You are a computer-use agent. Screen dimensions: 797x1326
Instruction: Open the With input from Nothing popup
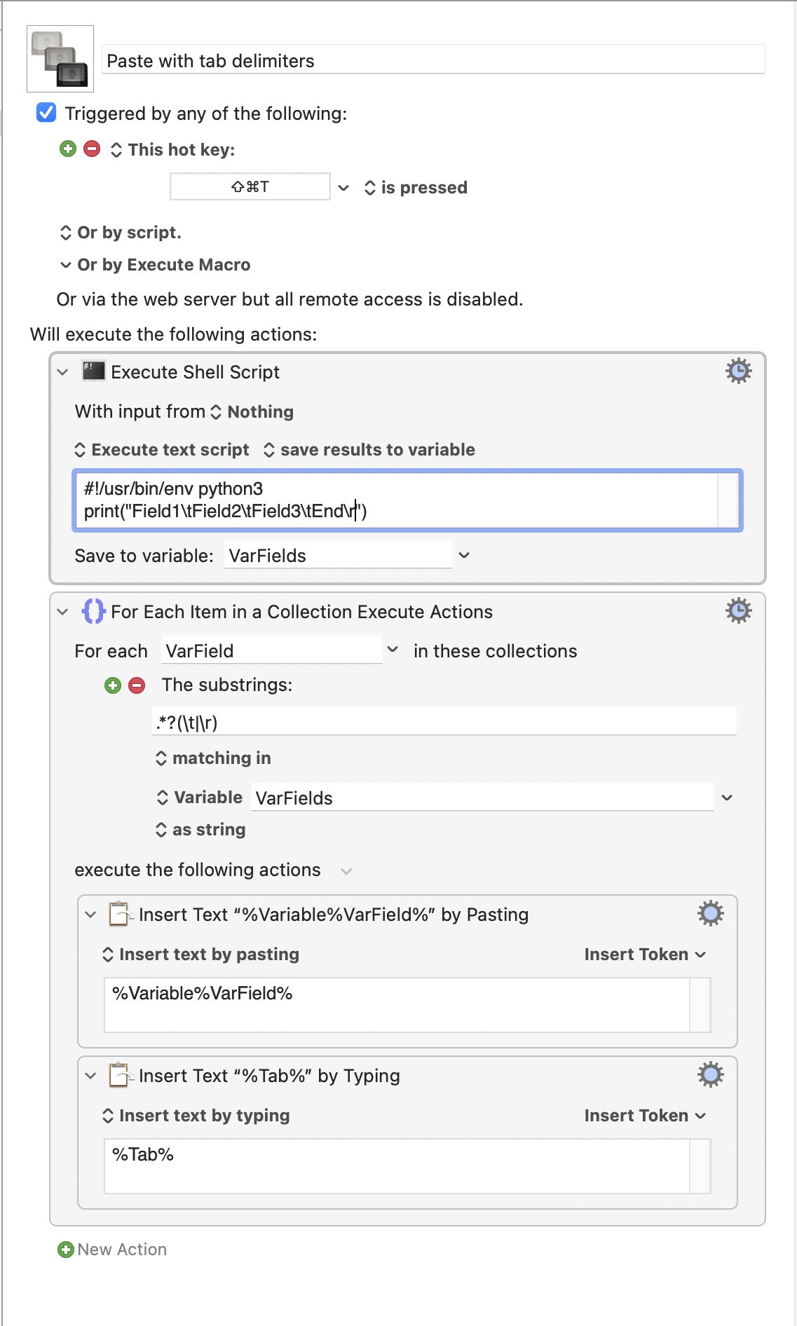[252, 412]
